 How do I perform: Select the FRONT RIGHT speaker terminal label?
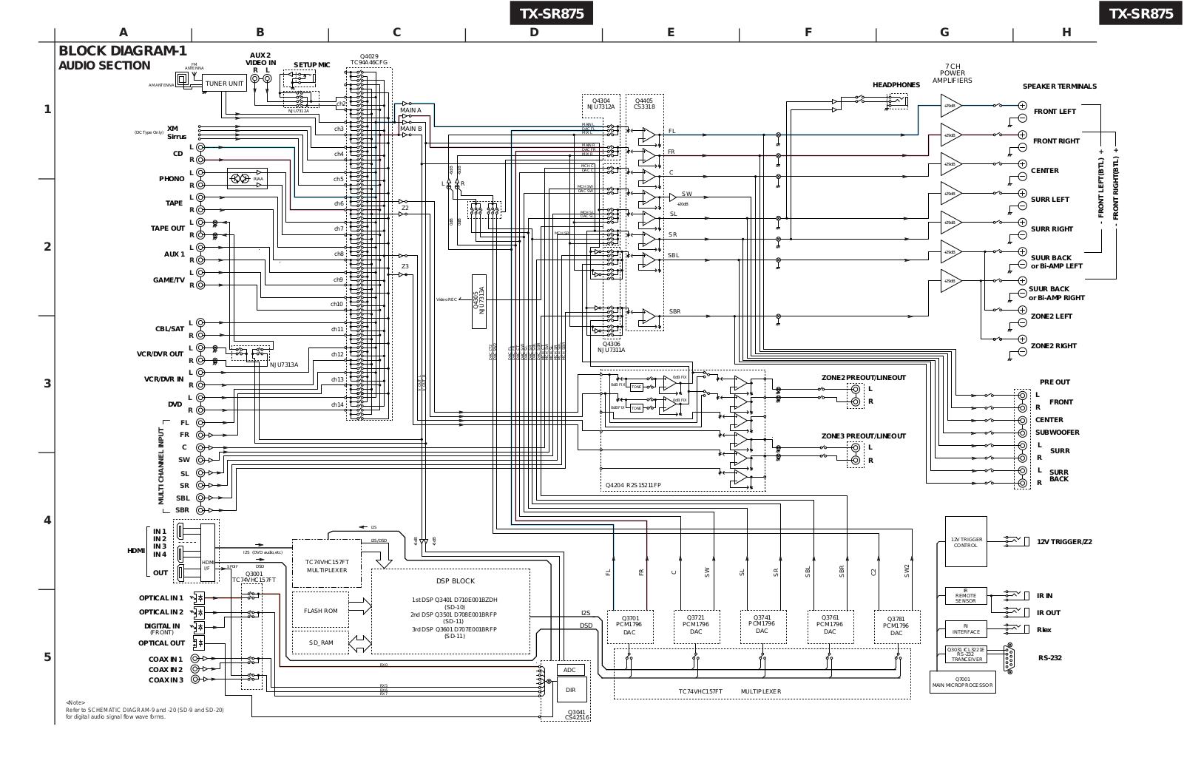click(1056, 141)
